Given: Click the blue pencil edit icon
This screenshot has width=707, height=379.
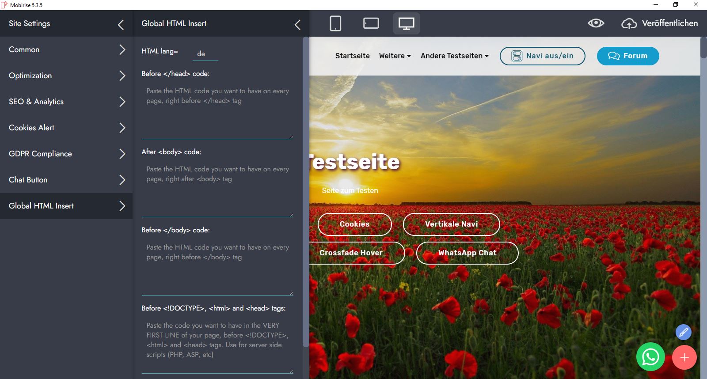Looking at the screenshot, I should coord(683,332).
